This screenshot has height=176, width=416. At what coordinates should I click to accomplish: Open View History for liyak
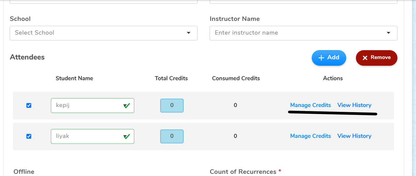(354, 136)
